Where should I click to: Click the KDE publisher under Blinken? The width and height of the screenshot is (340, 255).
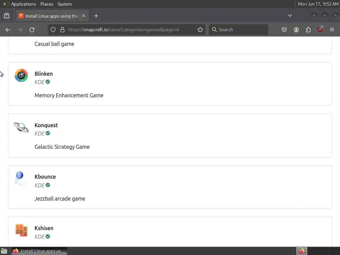pos(40,82)
